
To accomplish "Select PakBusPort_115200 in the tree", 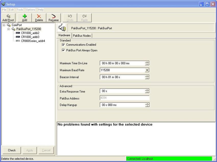I will tap(29, 29).
